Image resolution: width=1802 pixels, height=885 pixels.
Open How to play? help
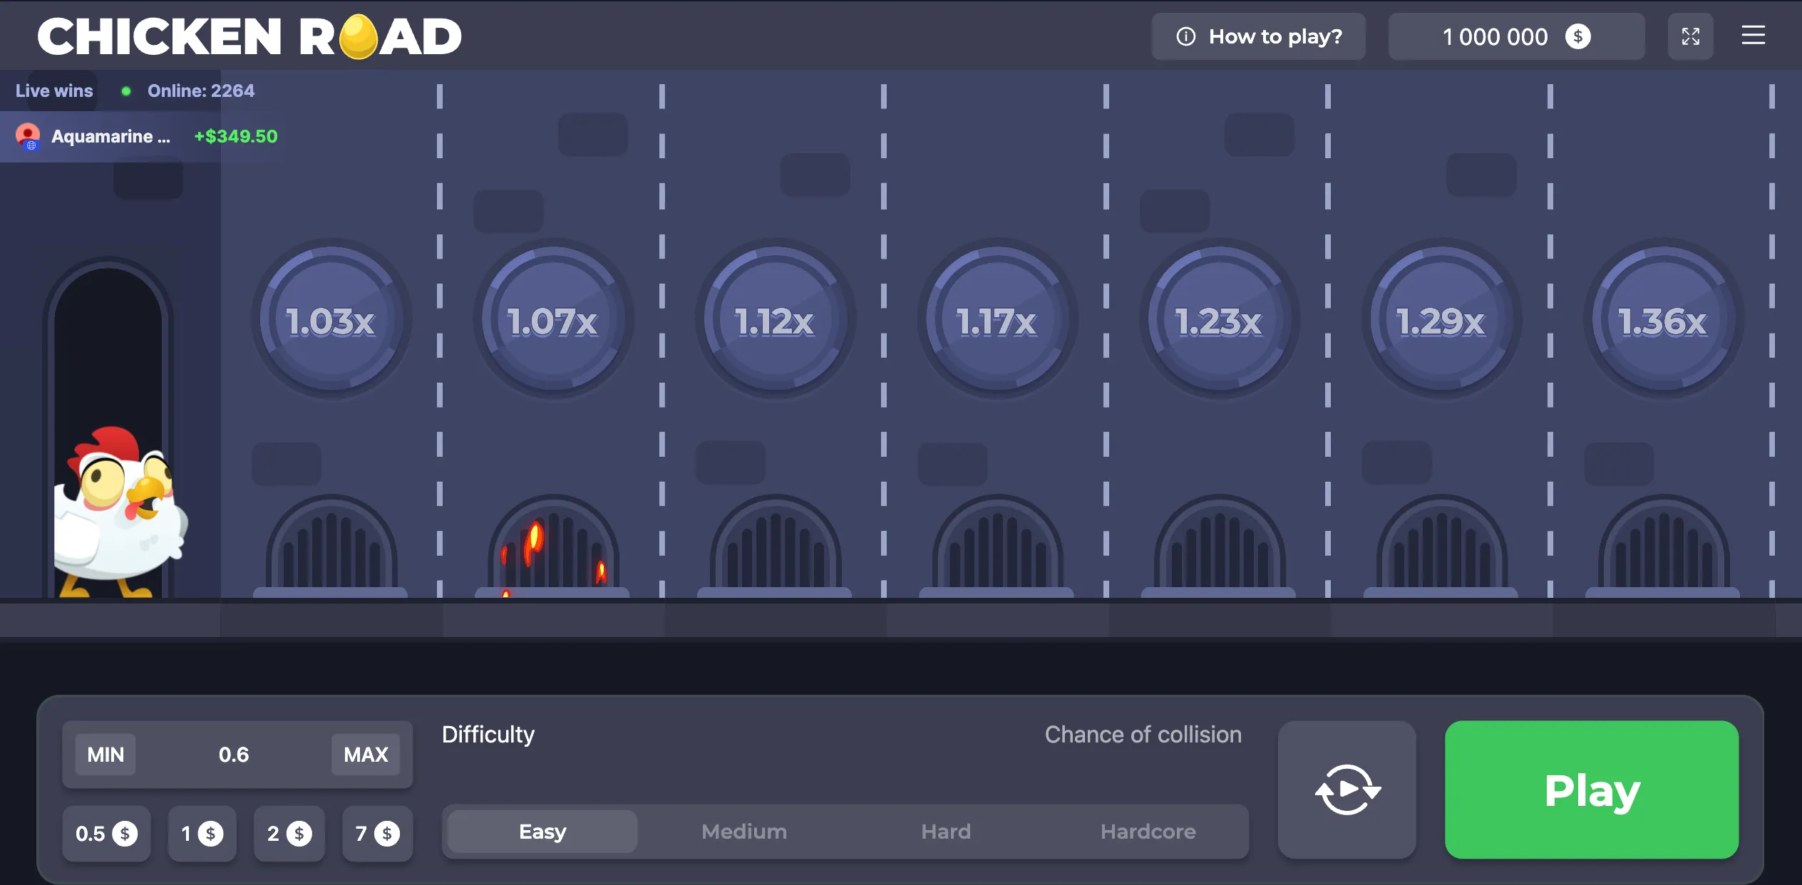[1259, 36]
